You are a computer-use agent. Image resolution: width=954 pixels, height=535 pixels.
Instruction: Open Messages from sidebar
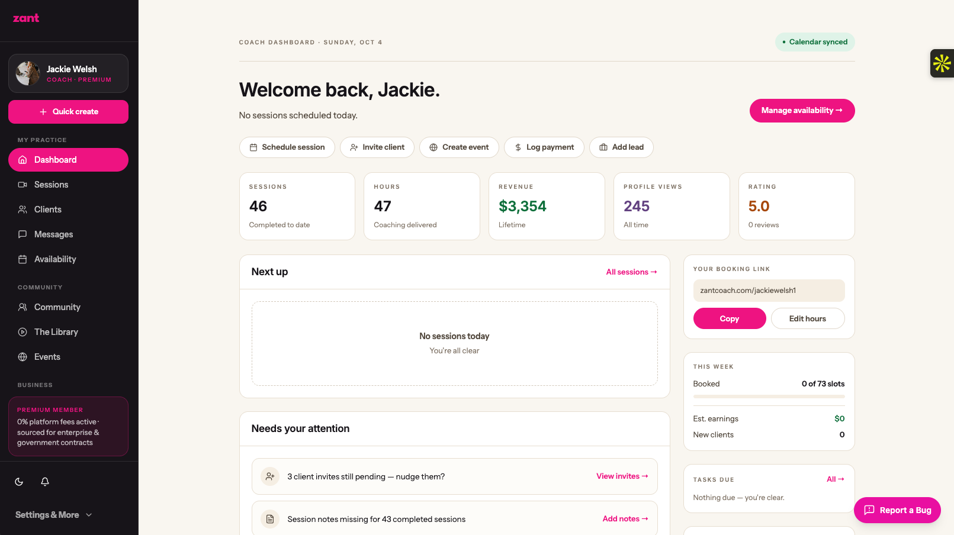pos(68,234)
